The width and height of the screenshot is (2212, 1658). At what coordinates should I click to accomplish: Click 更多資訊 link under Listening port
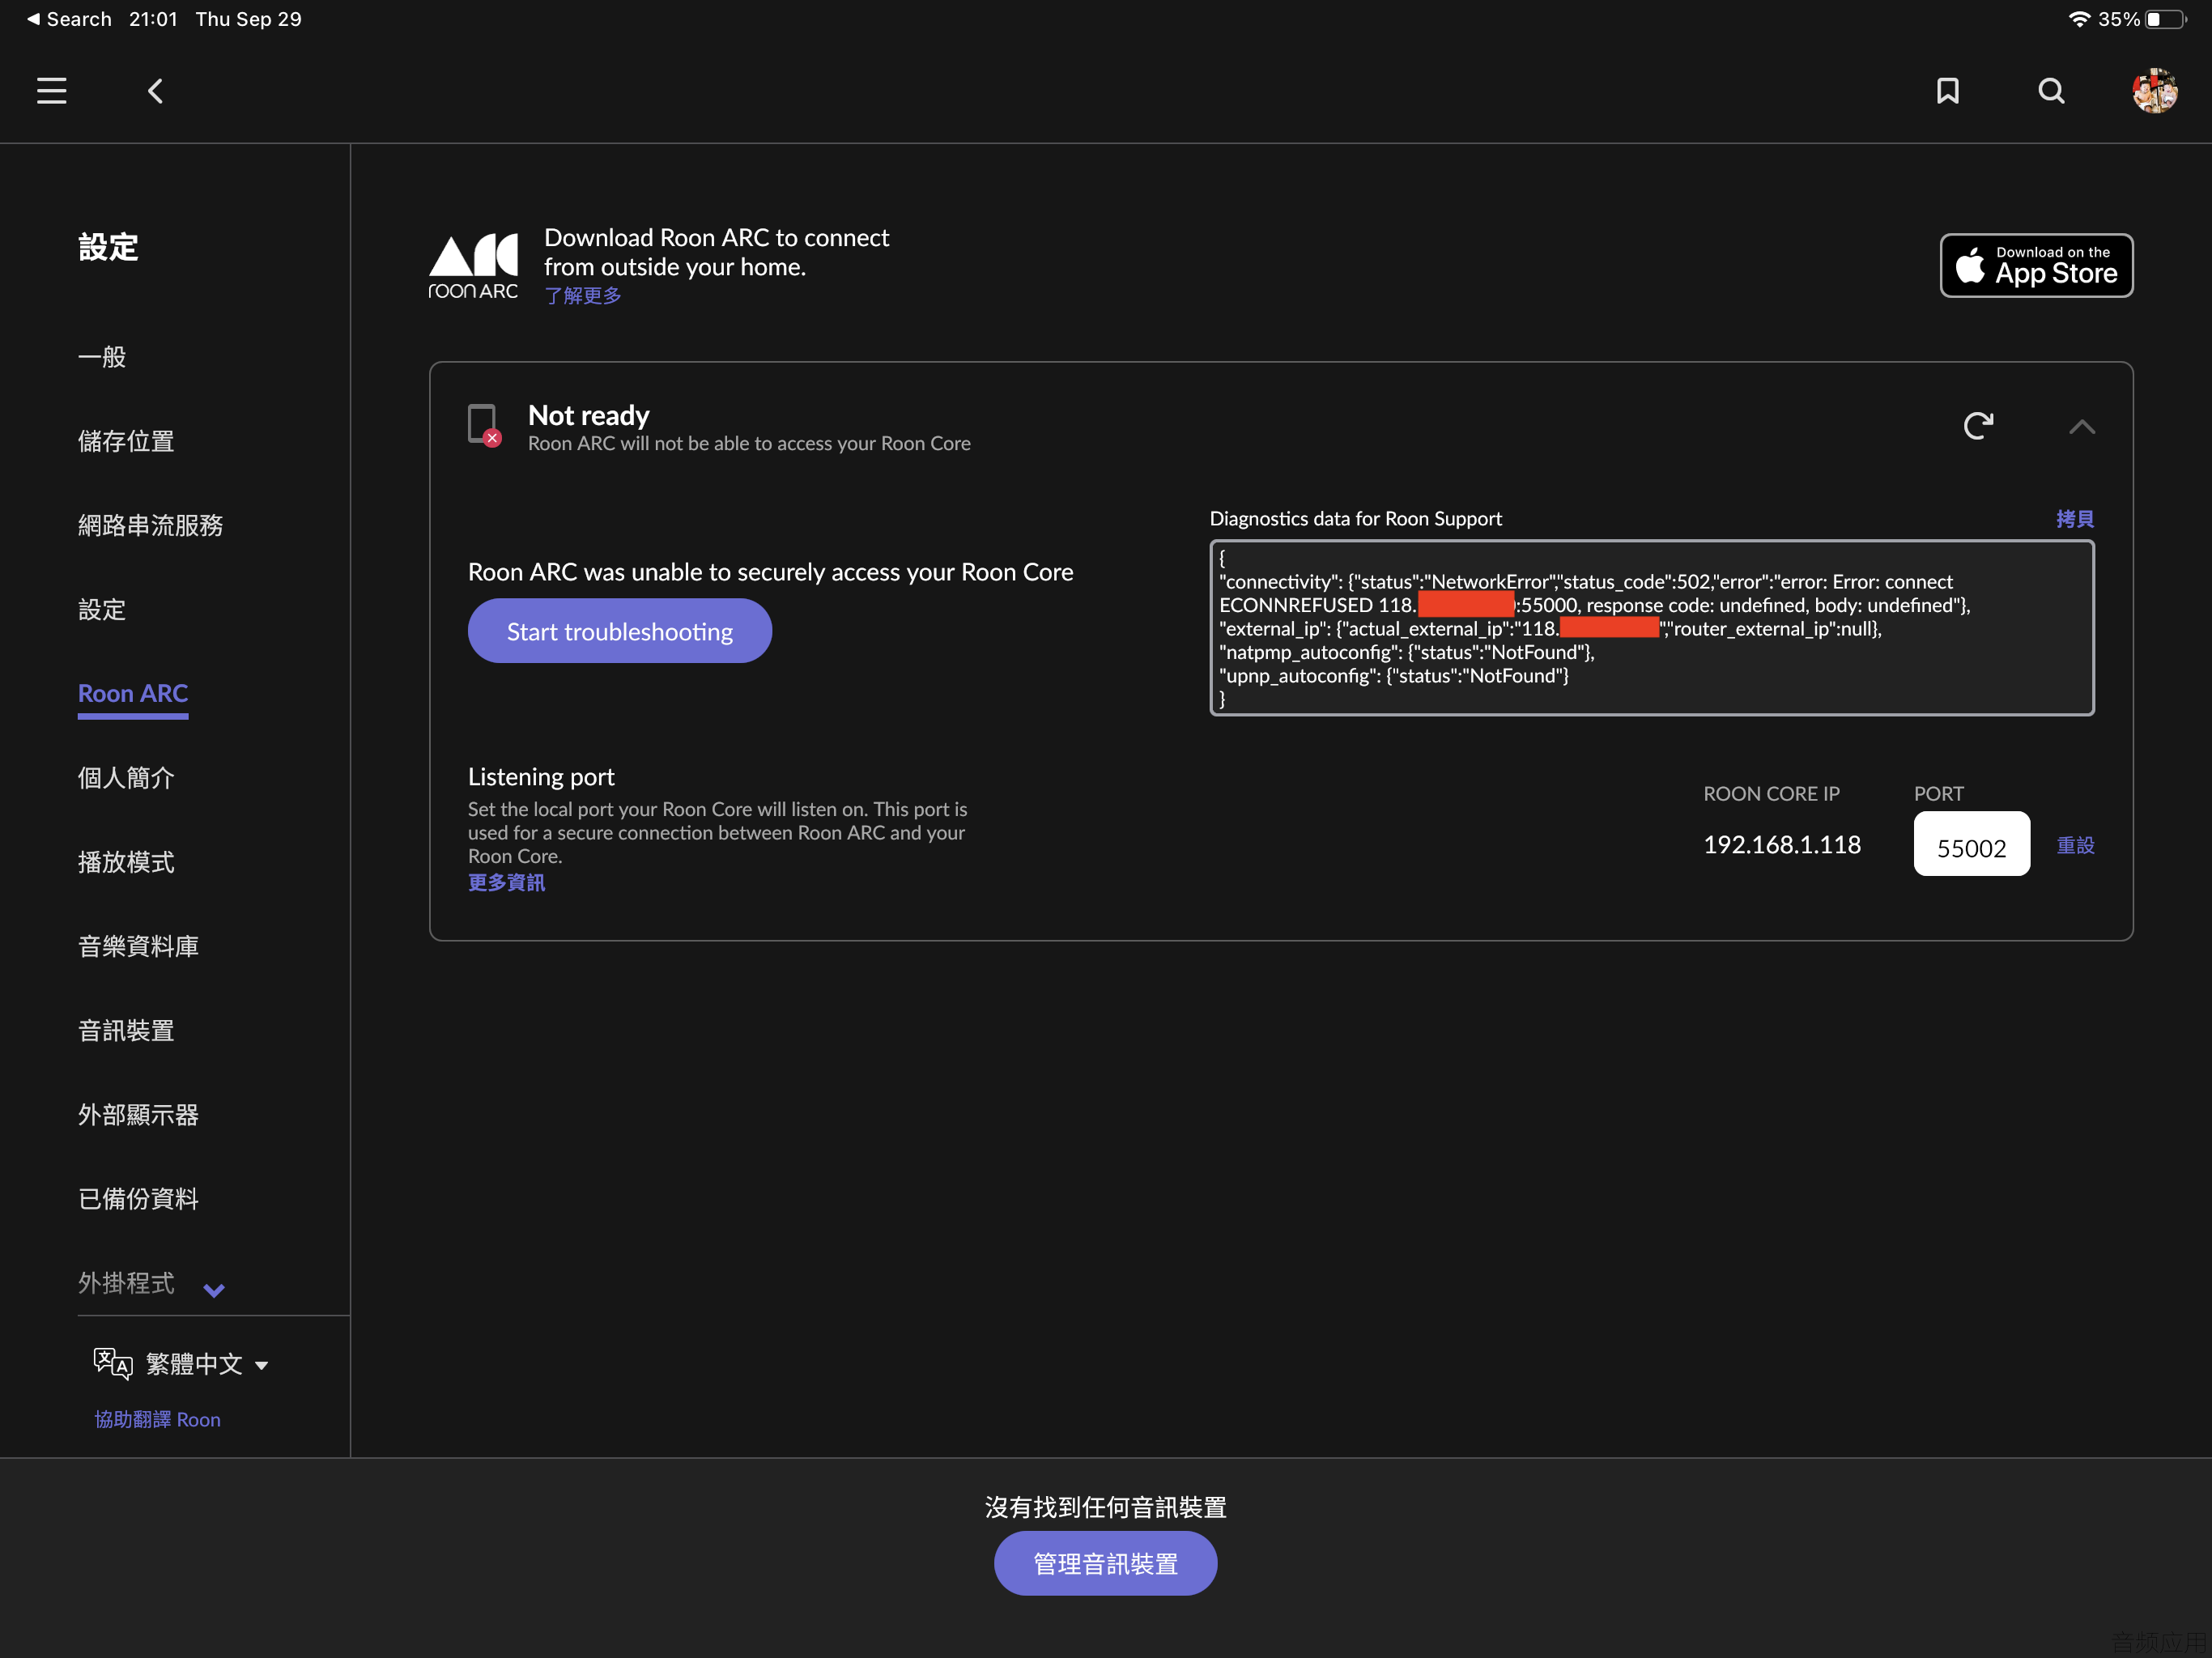tap(507, 882)
